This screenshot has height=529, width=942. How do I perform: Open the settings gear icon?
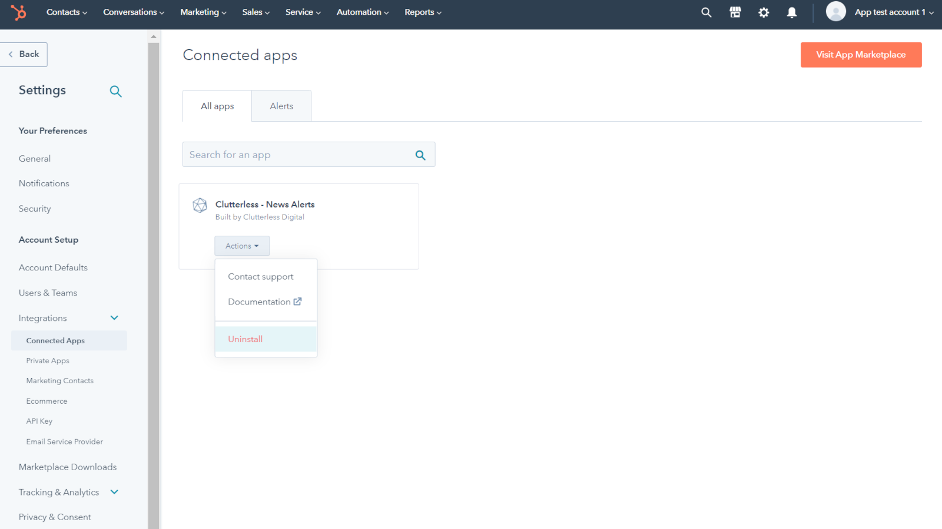pos(764,12)
